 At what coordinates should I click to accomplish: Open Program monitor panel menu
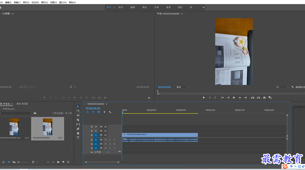tap(182, 14)
